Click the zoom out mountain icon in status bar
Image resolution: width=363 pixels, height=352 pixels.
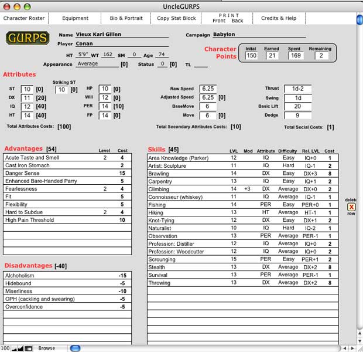click(15, 348)
